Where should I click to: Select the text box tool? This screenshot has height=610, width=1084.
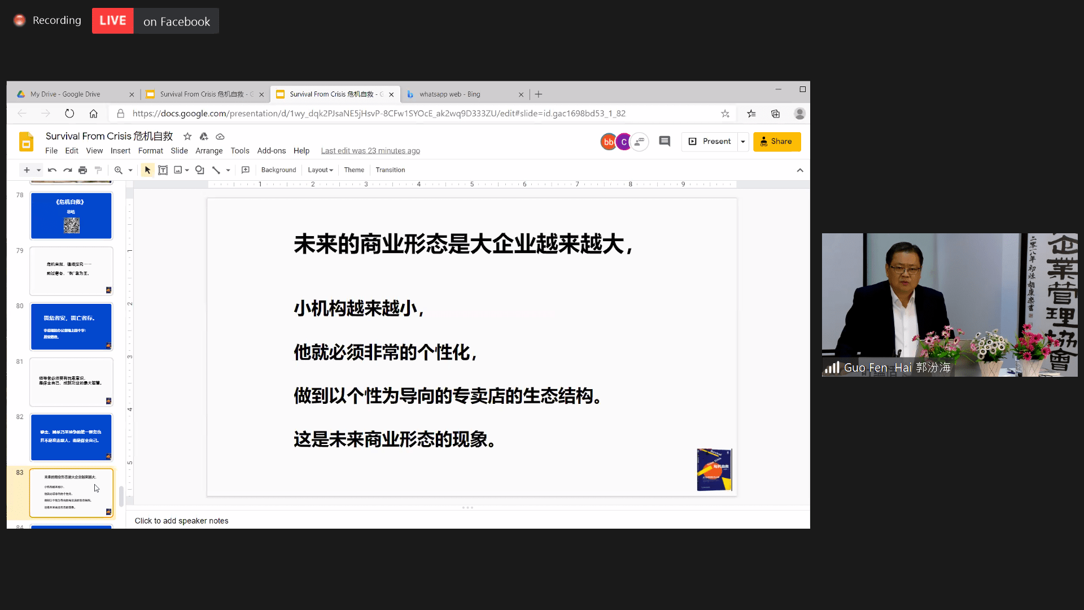coord(163,170)
